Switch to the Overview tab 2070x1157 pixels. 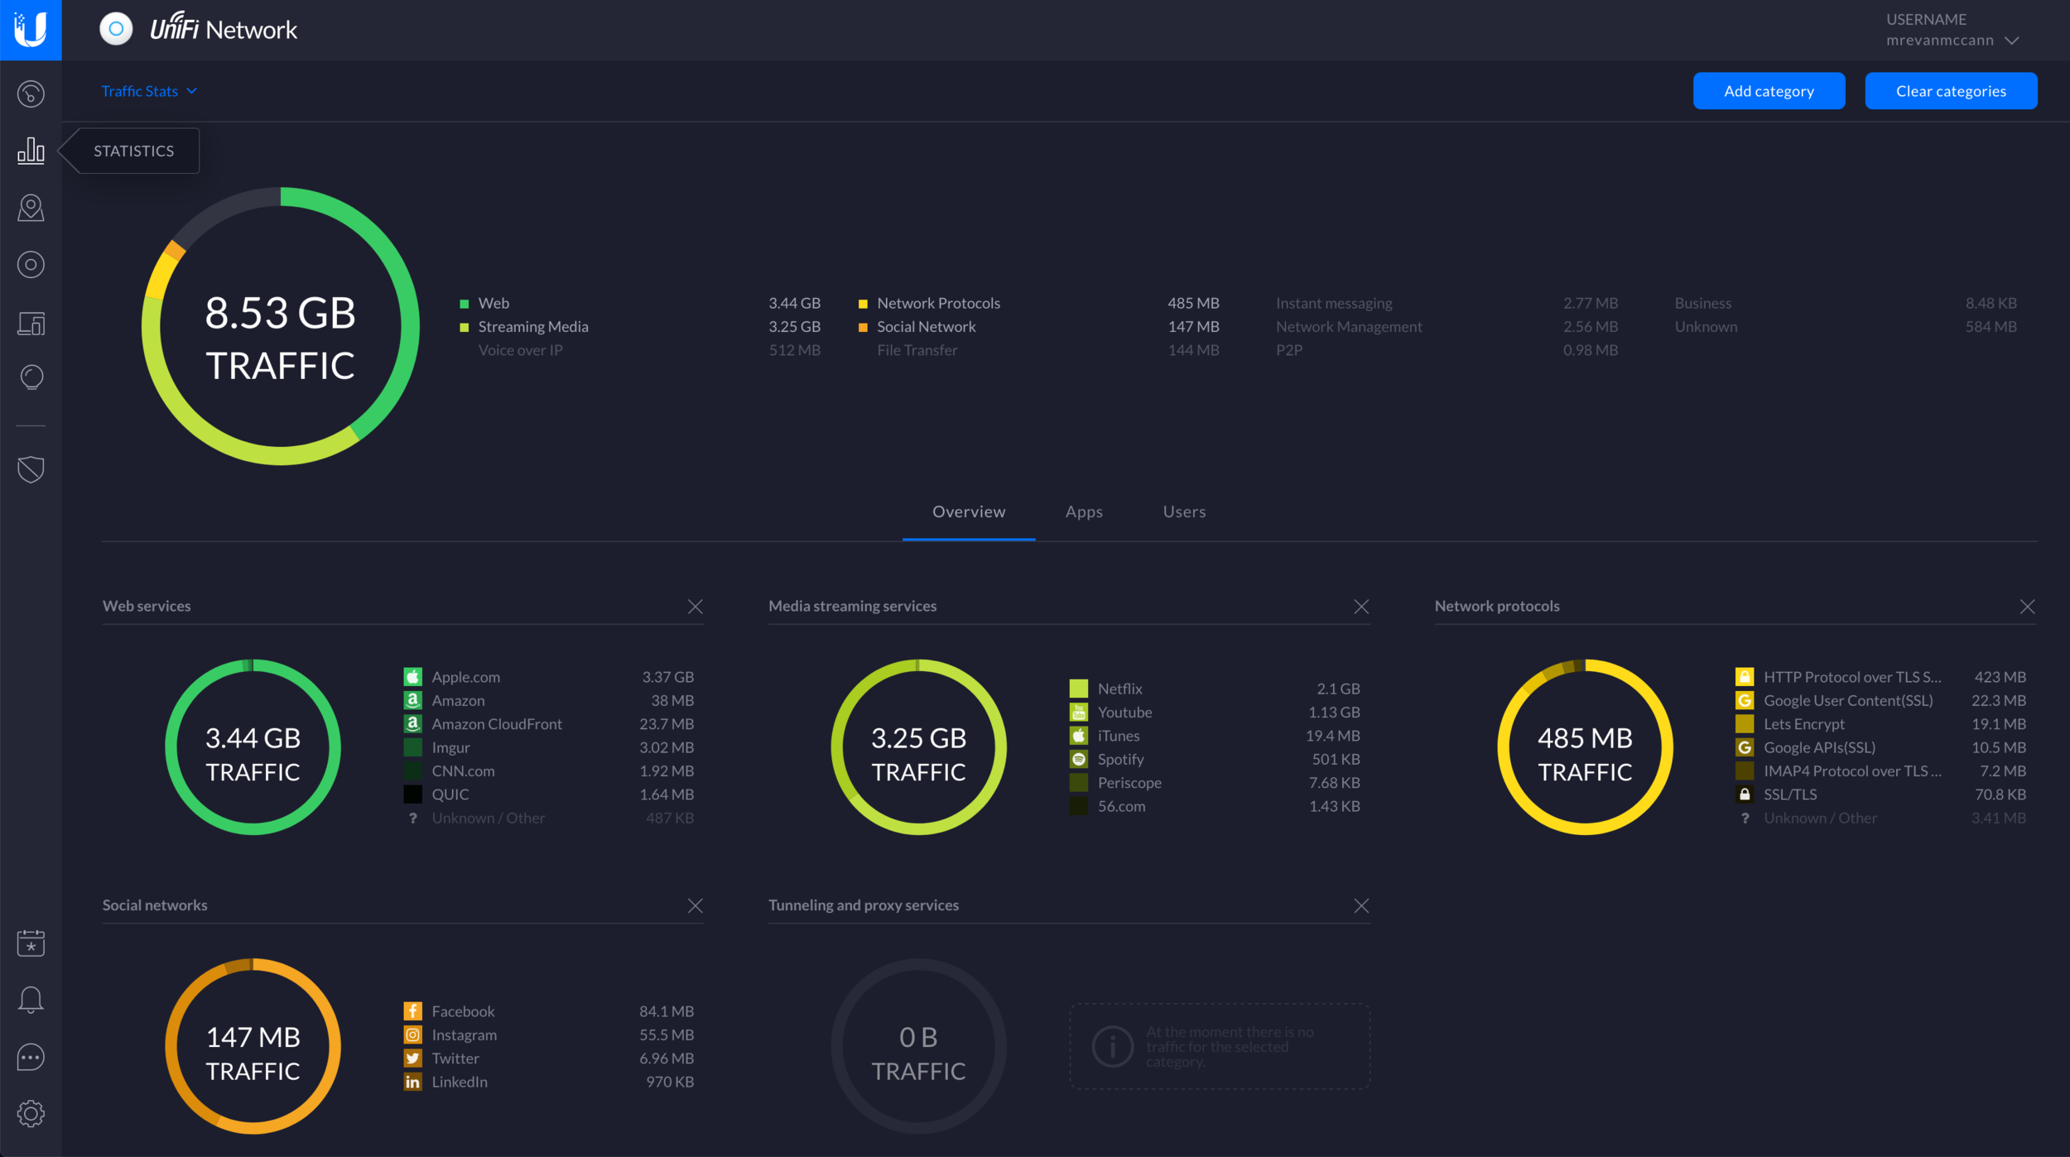[x=969, y=511]
